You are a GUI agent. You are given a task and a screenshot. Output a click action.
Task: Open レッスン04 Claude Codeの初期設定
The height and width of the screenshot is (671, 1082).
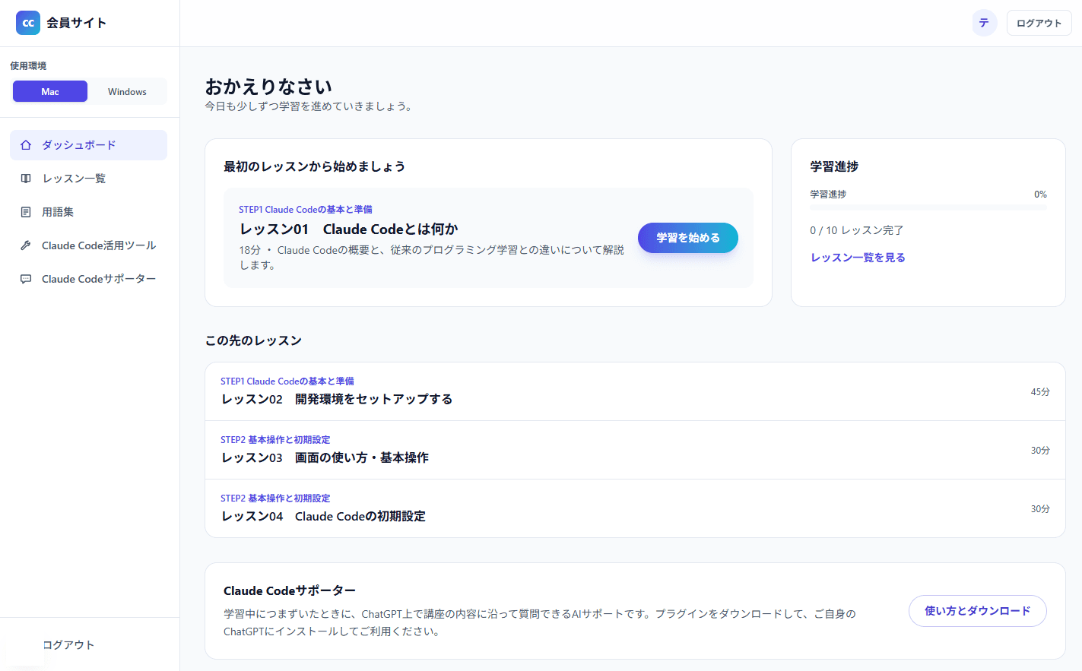coord(635,508)
